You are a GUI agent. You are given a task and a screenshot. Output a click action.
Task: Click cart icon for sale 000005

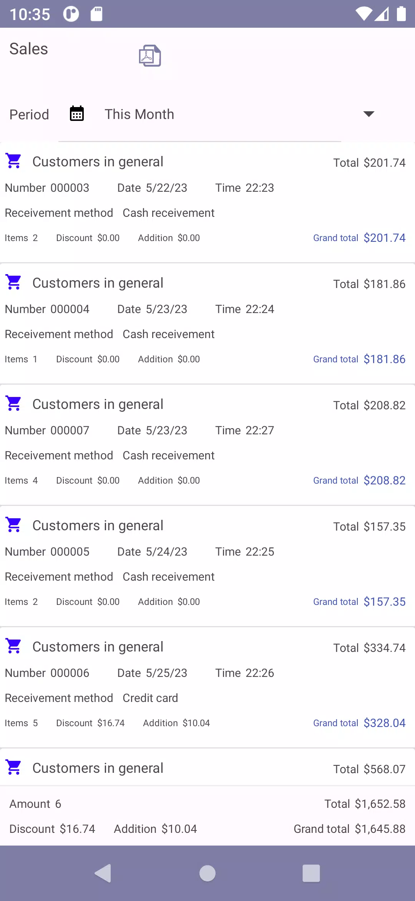[14, 525]
